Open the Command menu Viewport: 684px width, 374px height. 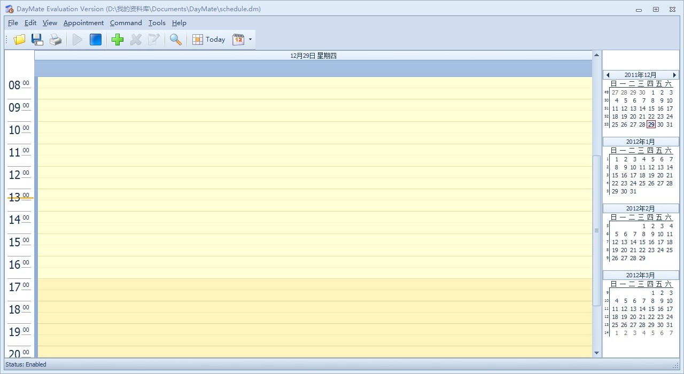(x=126, y=23)
